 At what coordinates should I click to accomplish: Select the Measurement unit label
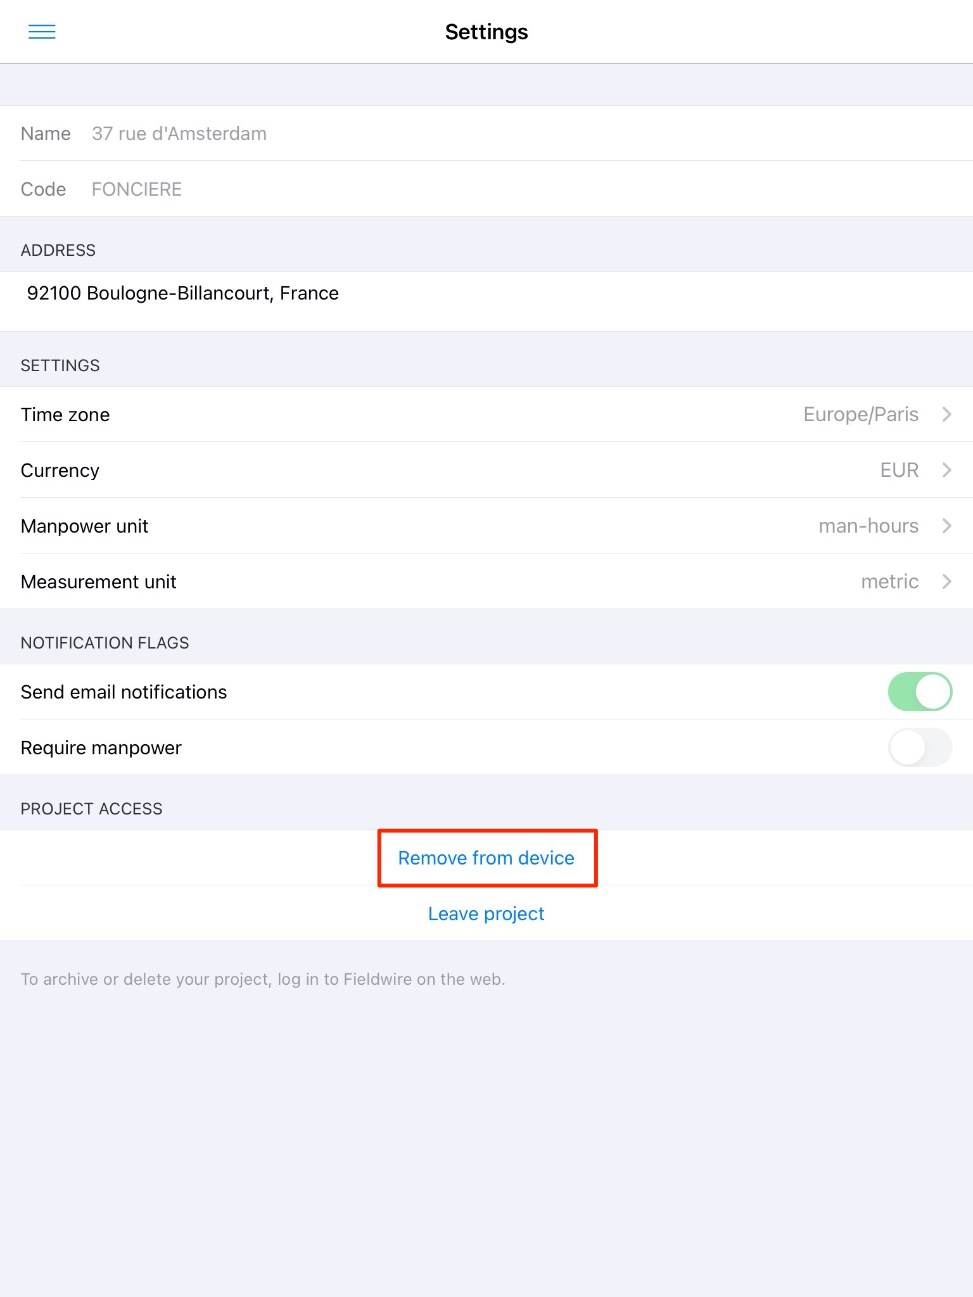point(98,582)
